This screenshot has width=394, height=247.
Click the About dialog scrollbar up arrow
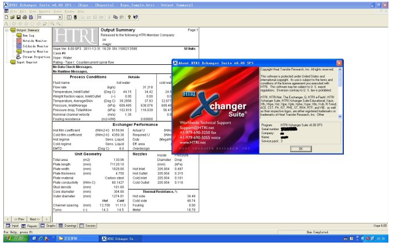tap(340, 69)
